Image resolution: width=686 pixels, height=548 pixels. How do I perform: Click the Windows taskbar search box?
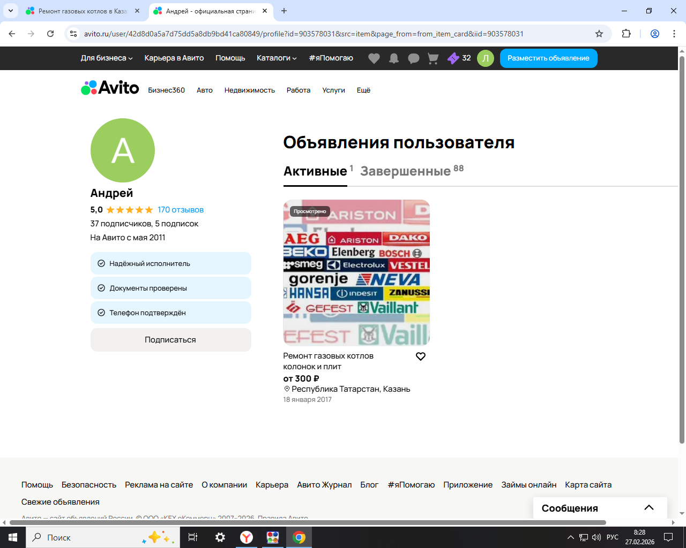(103, 537)
